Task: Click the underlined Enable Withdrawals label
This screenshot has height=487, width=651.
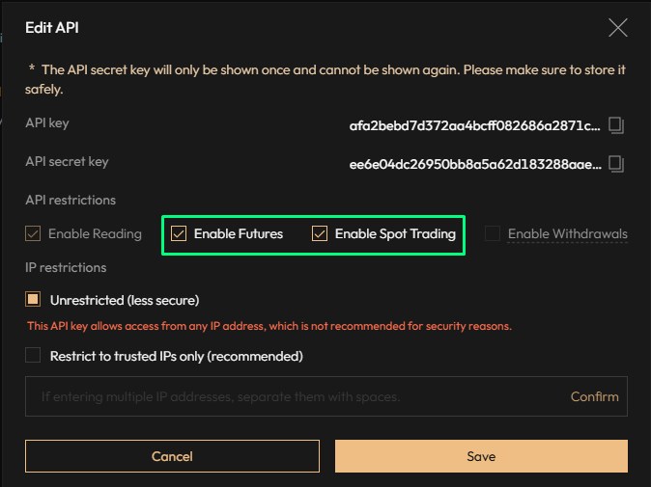Action: [567, 233]
